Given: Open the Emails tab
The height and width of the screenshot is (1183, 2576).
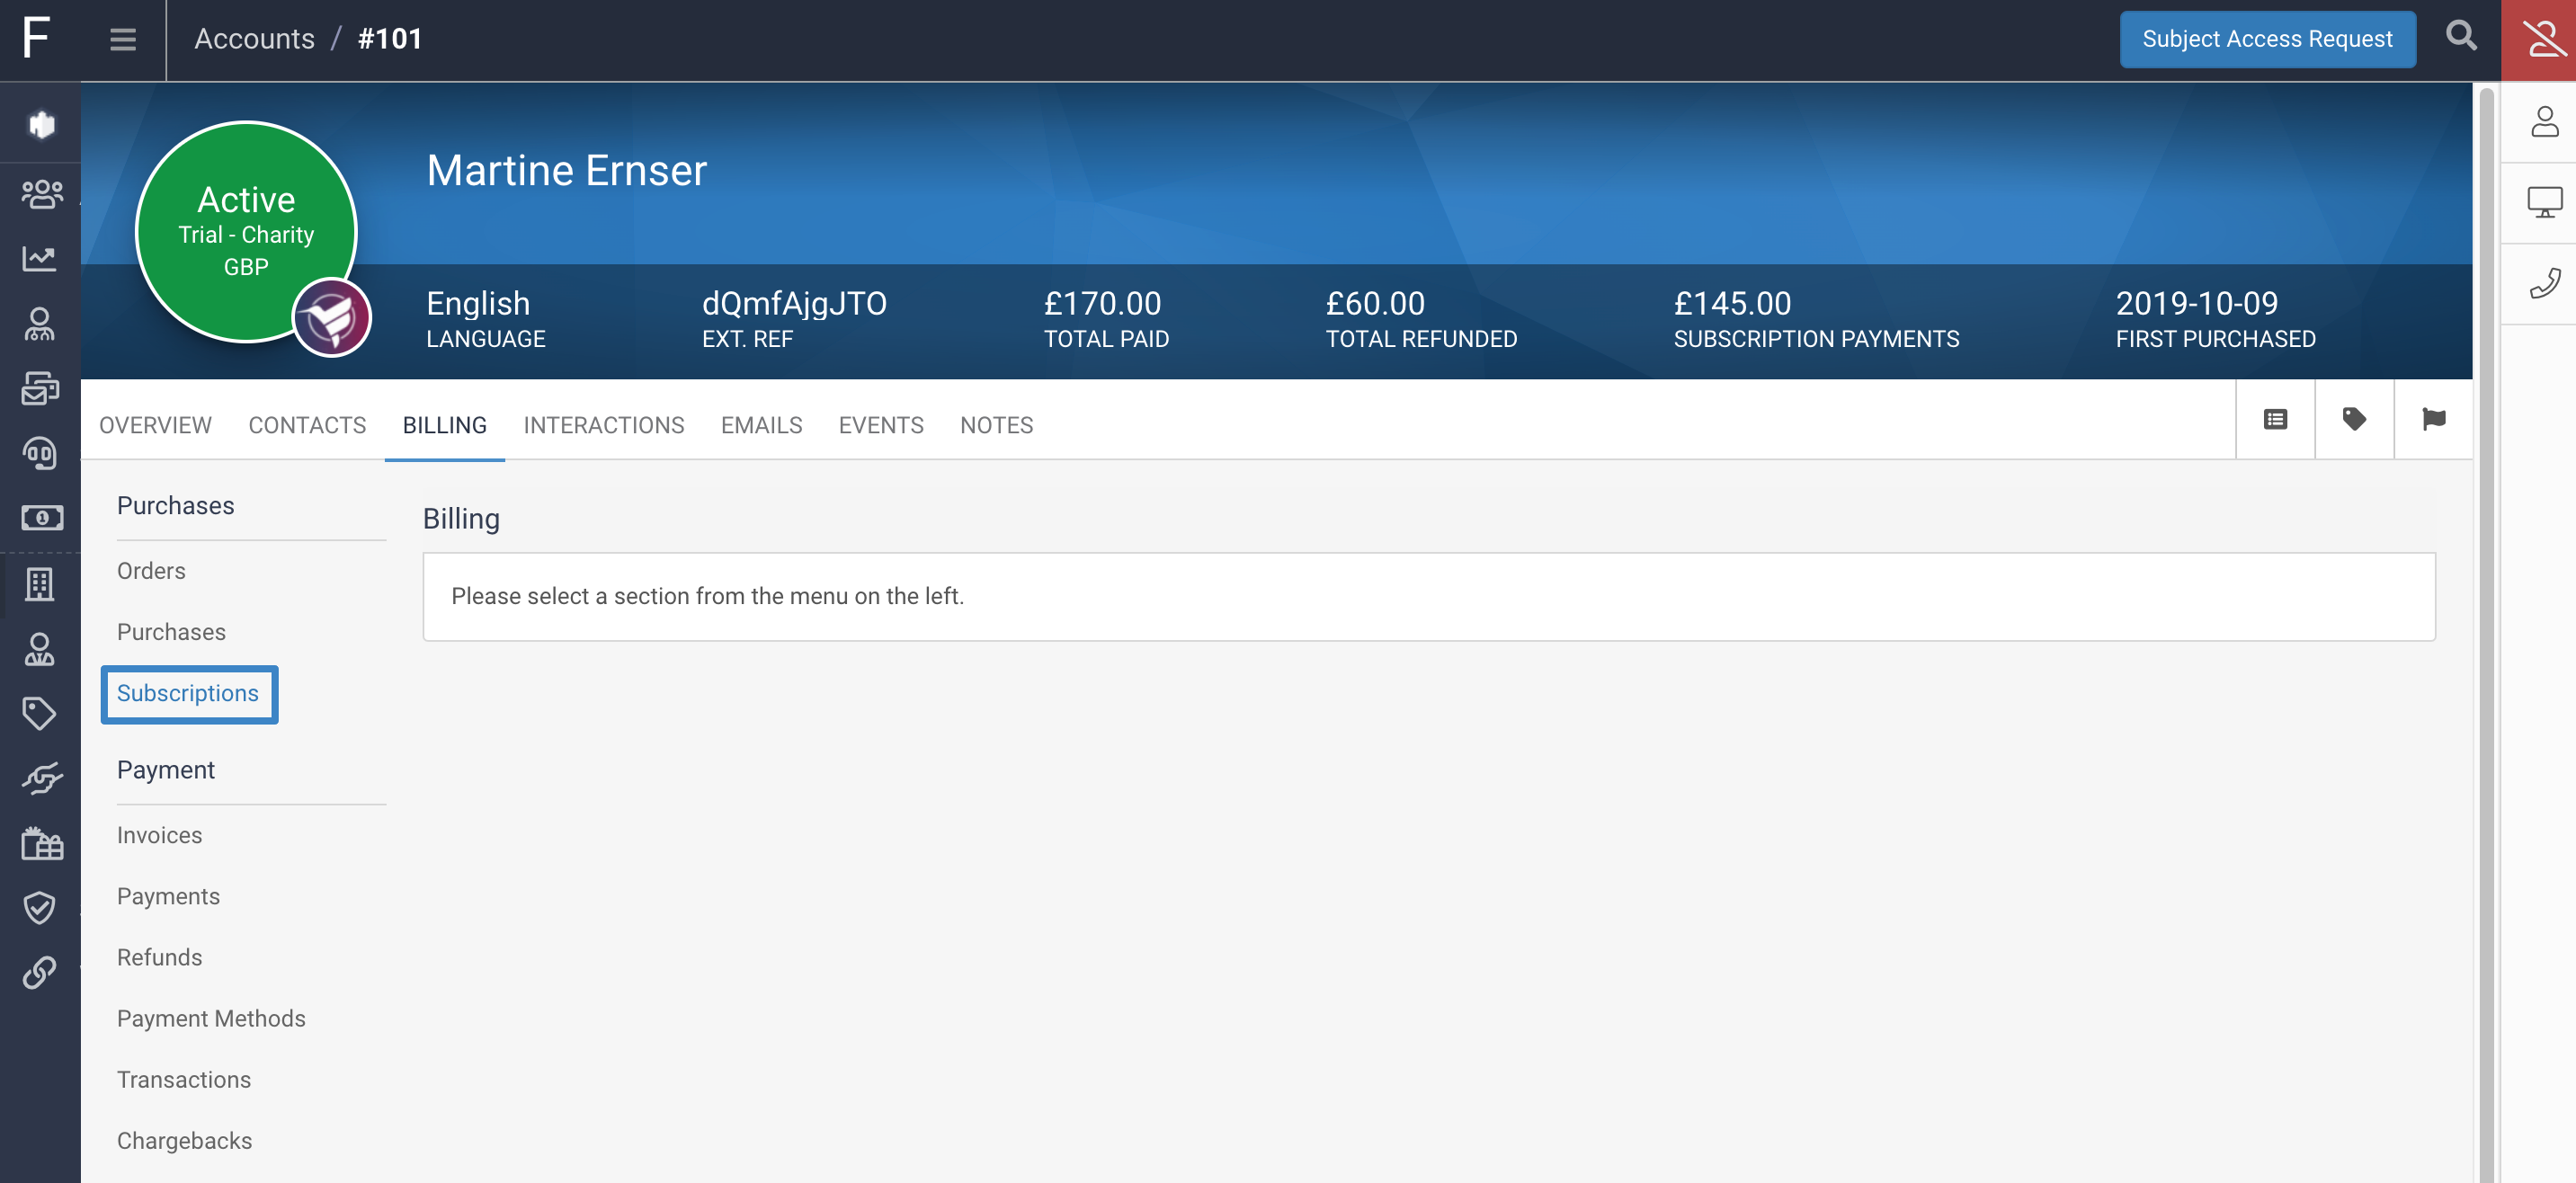Looking at the screenshot, I should coord(761,425).
